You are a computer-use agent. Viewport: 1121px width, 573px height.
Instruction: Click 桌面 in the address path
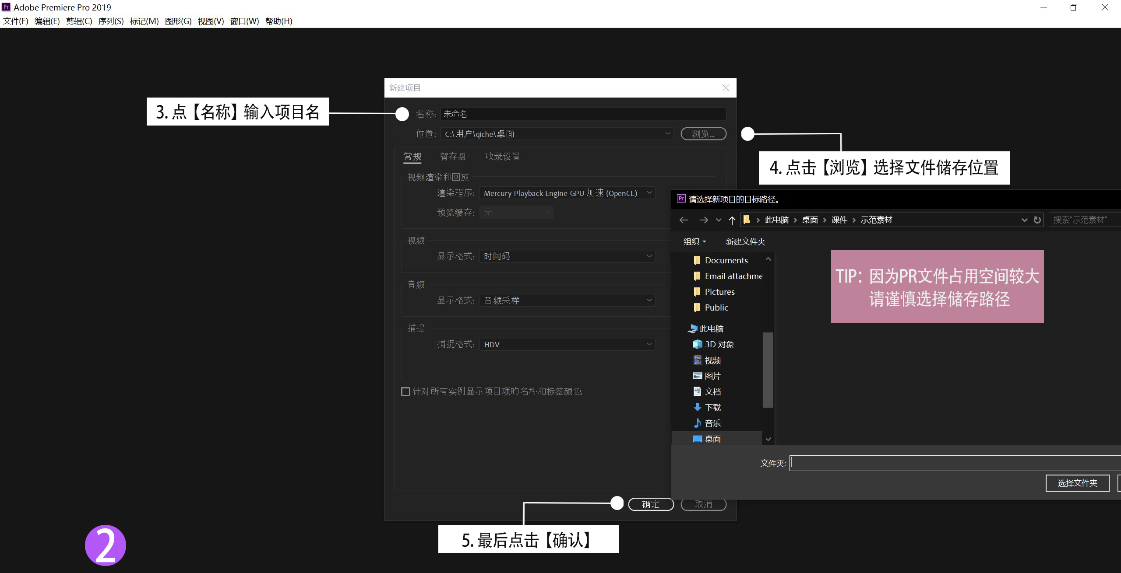pyautogui.click(x=810, y=220)
